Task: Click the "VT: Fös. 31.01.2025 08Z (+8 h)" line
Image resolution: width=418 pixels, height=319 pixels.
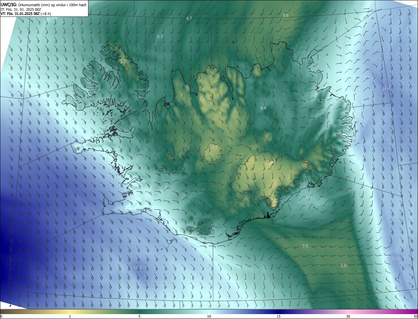Action: pyautogui.click(x=26, y=14)
